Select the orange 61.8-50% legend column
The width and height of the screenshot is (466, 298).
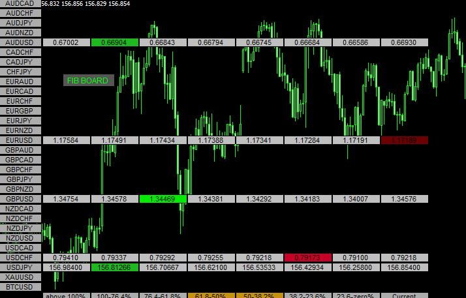coord(211,295)
